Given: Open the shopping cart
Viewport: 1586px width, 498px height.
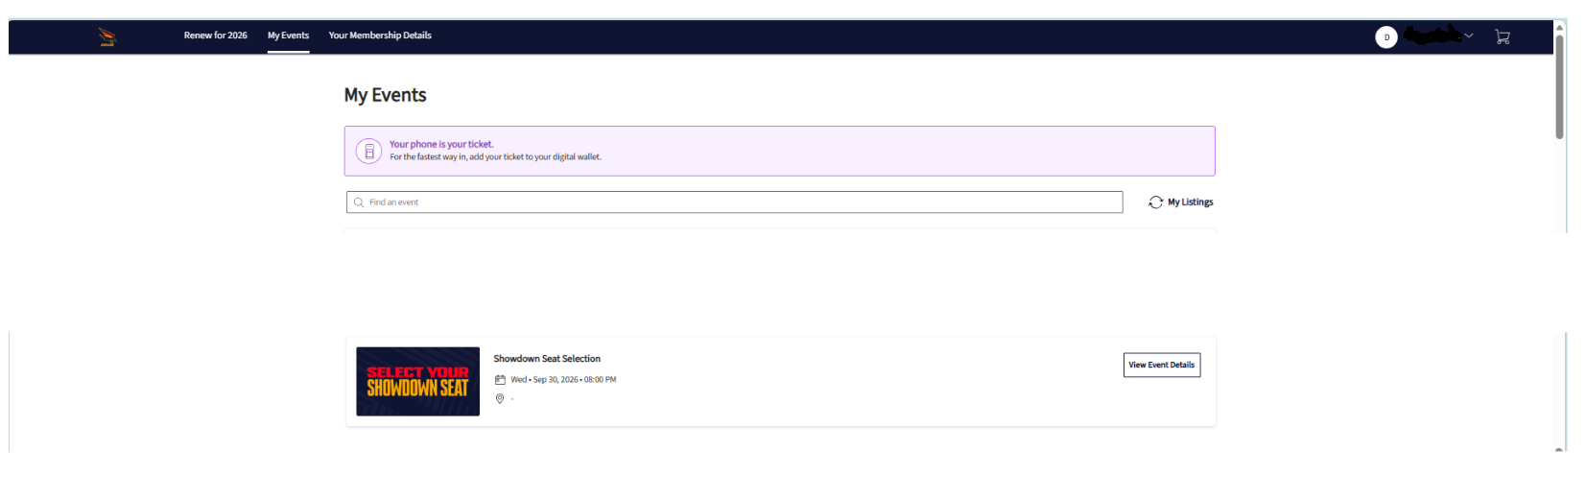Looking at the screenshot, I should (x=1503, y=37).
